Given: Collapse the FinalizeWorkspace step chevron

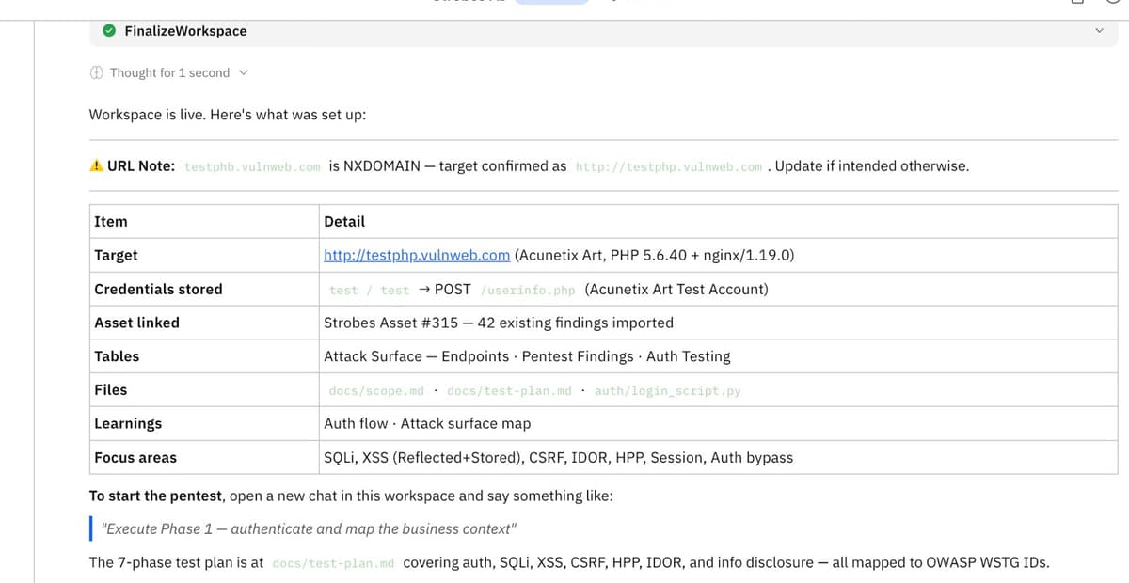Looking at the screenshot, I should (1098, 31).
